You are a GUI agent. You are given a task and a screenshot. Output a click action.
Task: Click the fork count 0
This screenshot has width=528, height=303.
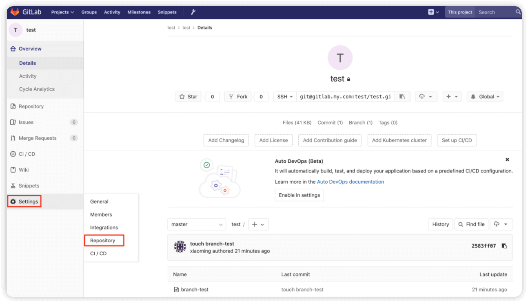click(x=261, y=97)
